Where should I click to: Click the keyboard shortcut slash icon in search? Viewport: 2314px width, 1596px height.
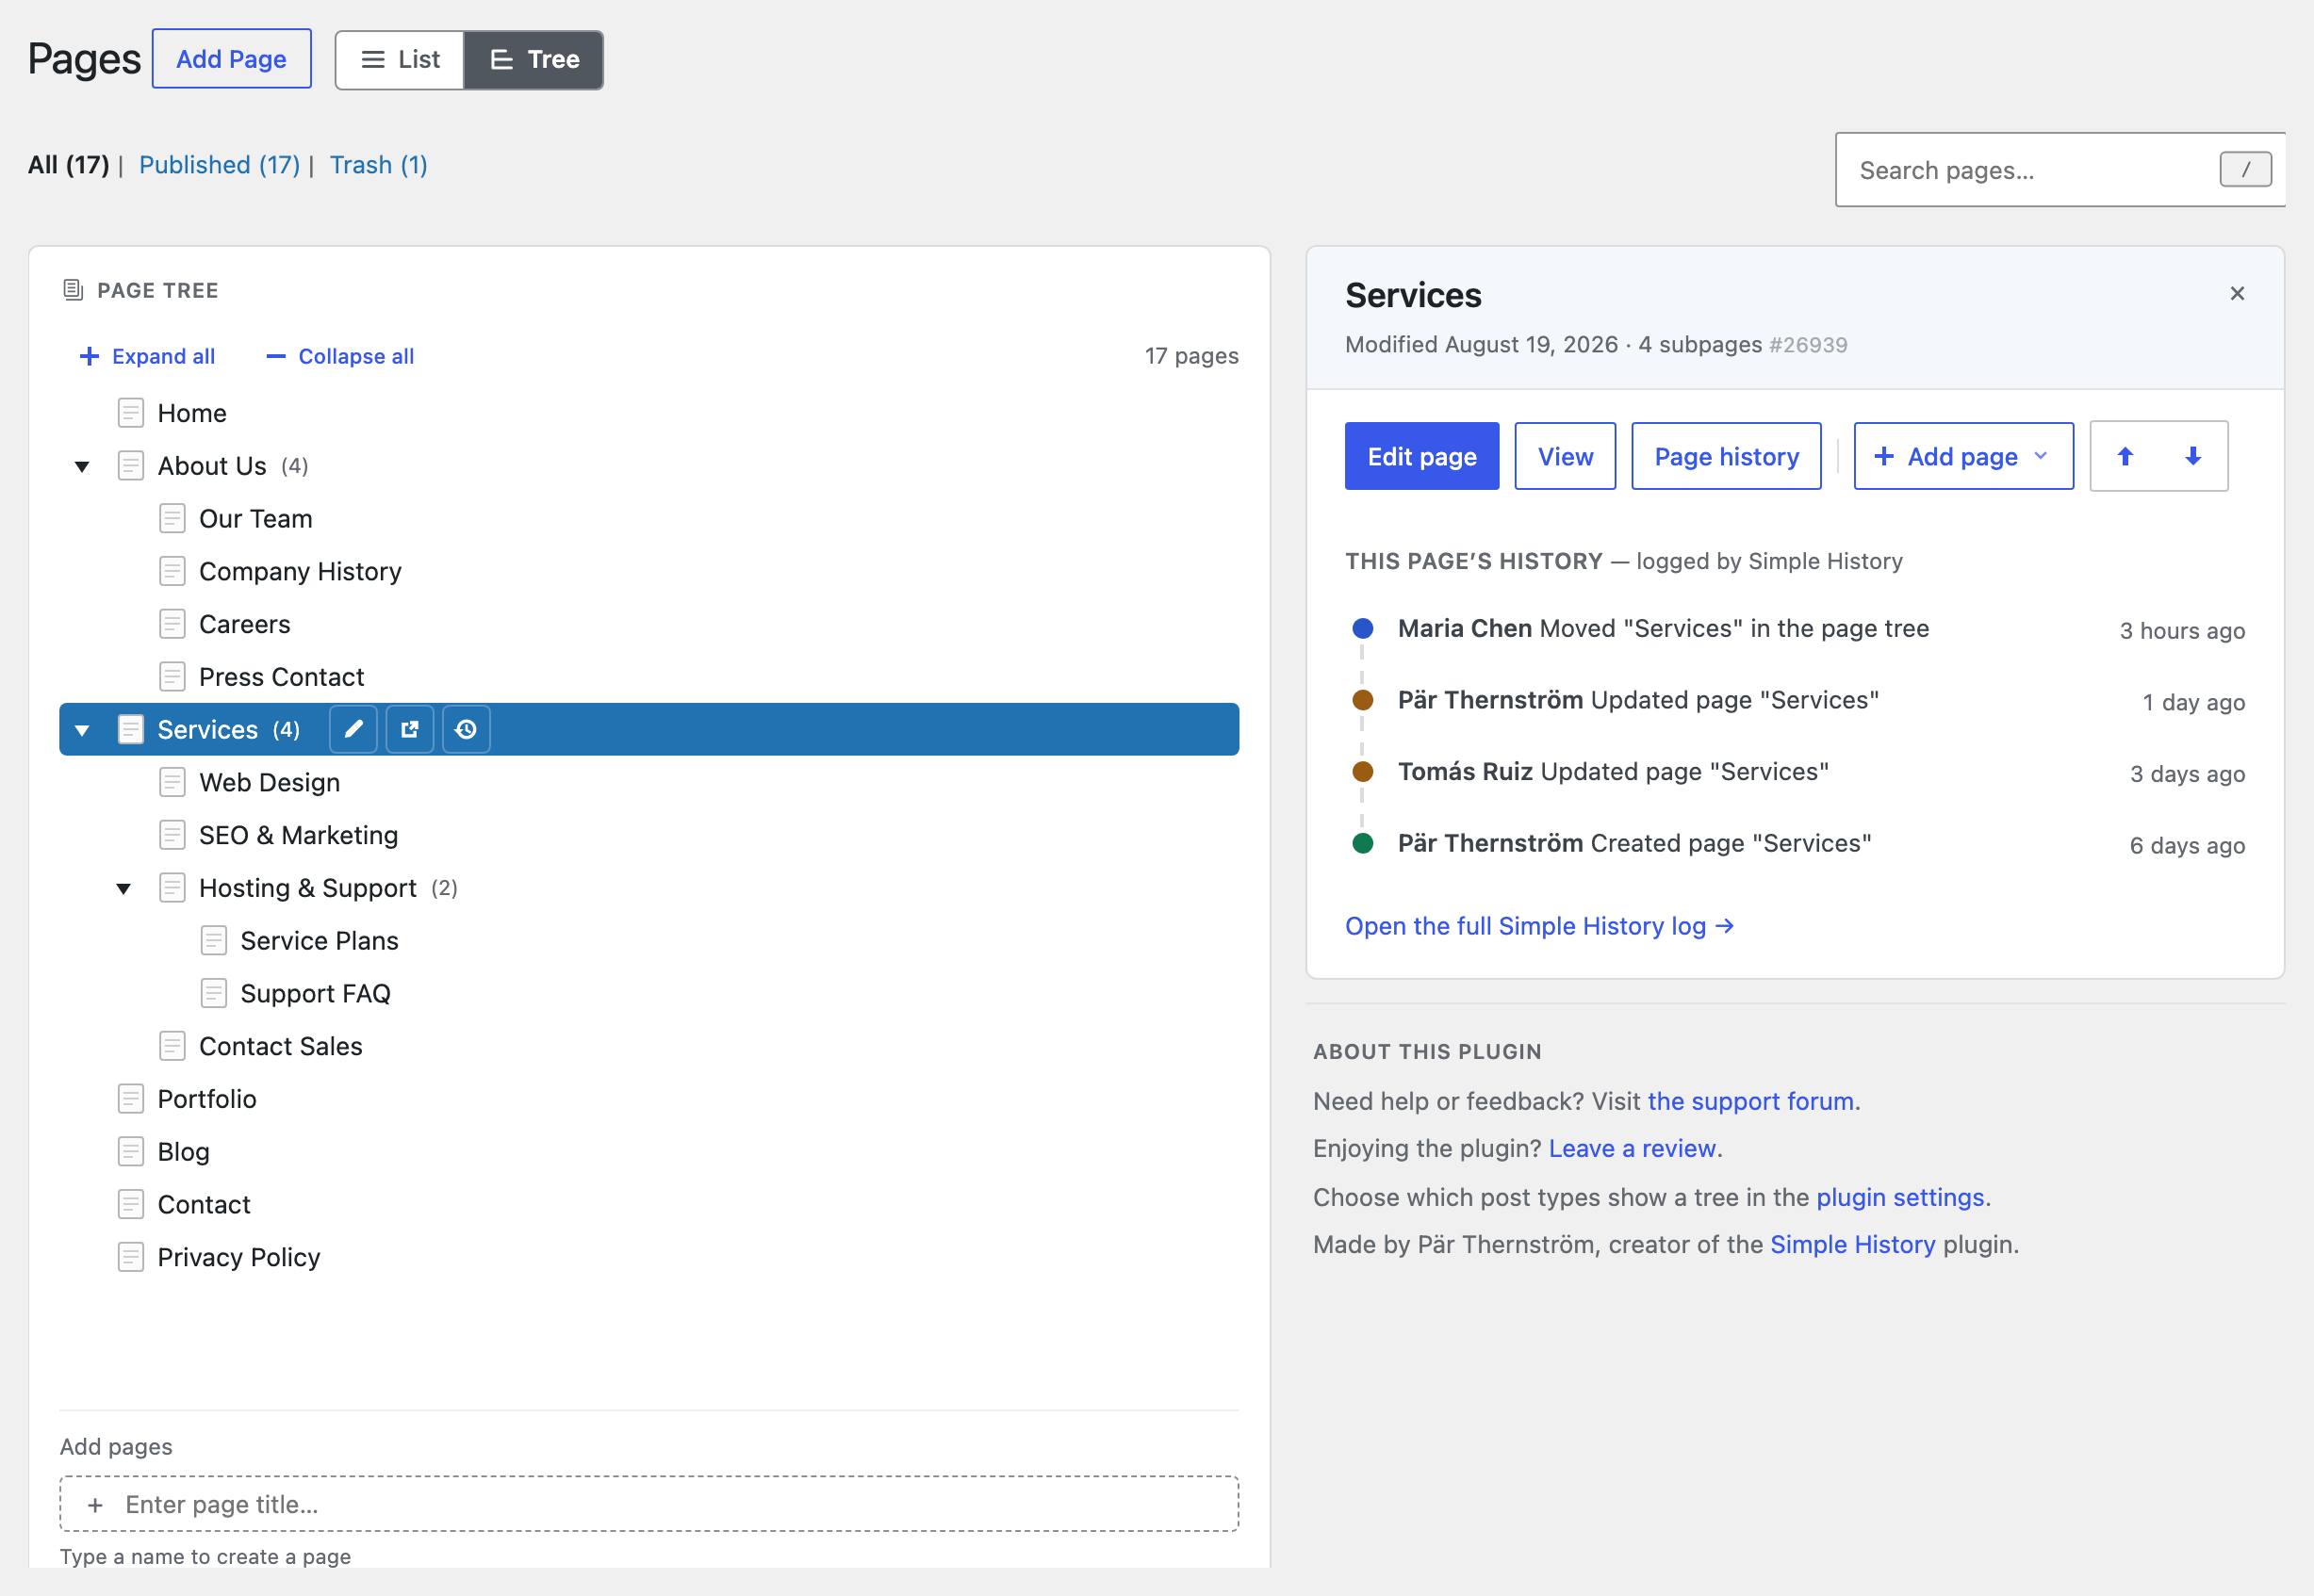pyautogui.click(x=2245, y=170)
